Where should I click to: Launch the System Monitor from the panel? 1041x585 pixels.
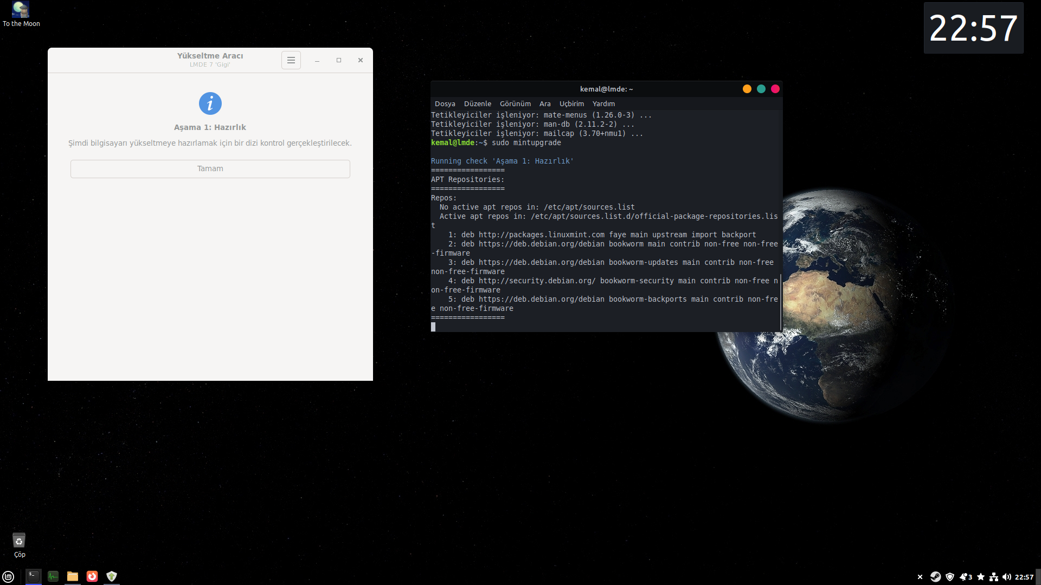53,576
